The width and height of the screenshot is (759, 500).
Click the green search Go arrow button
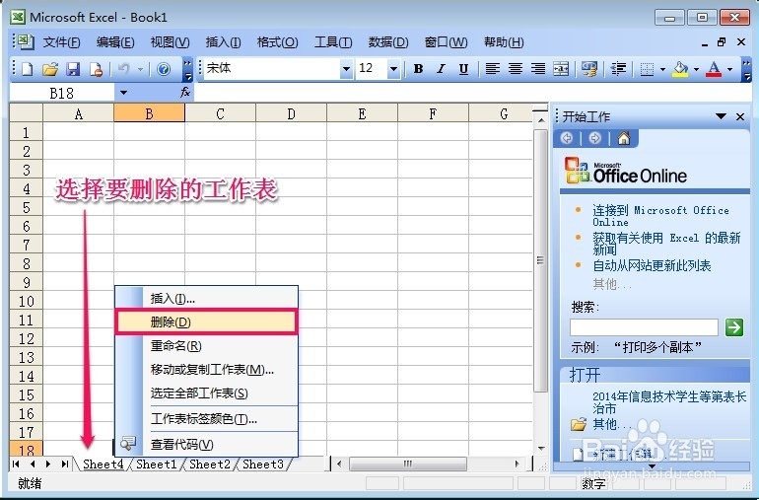(x=733, y=327)
